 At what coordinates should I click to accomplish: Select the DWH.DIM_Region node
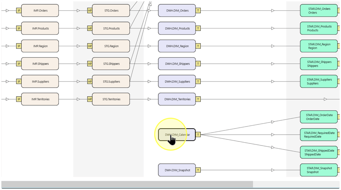[x=177, y=46]
